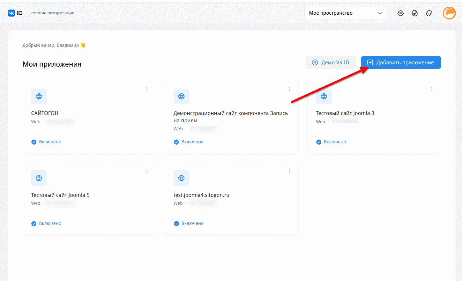Click the globe icon on САЙТОГОН card

click(39, 96)
